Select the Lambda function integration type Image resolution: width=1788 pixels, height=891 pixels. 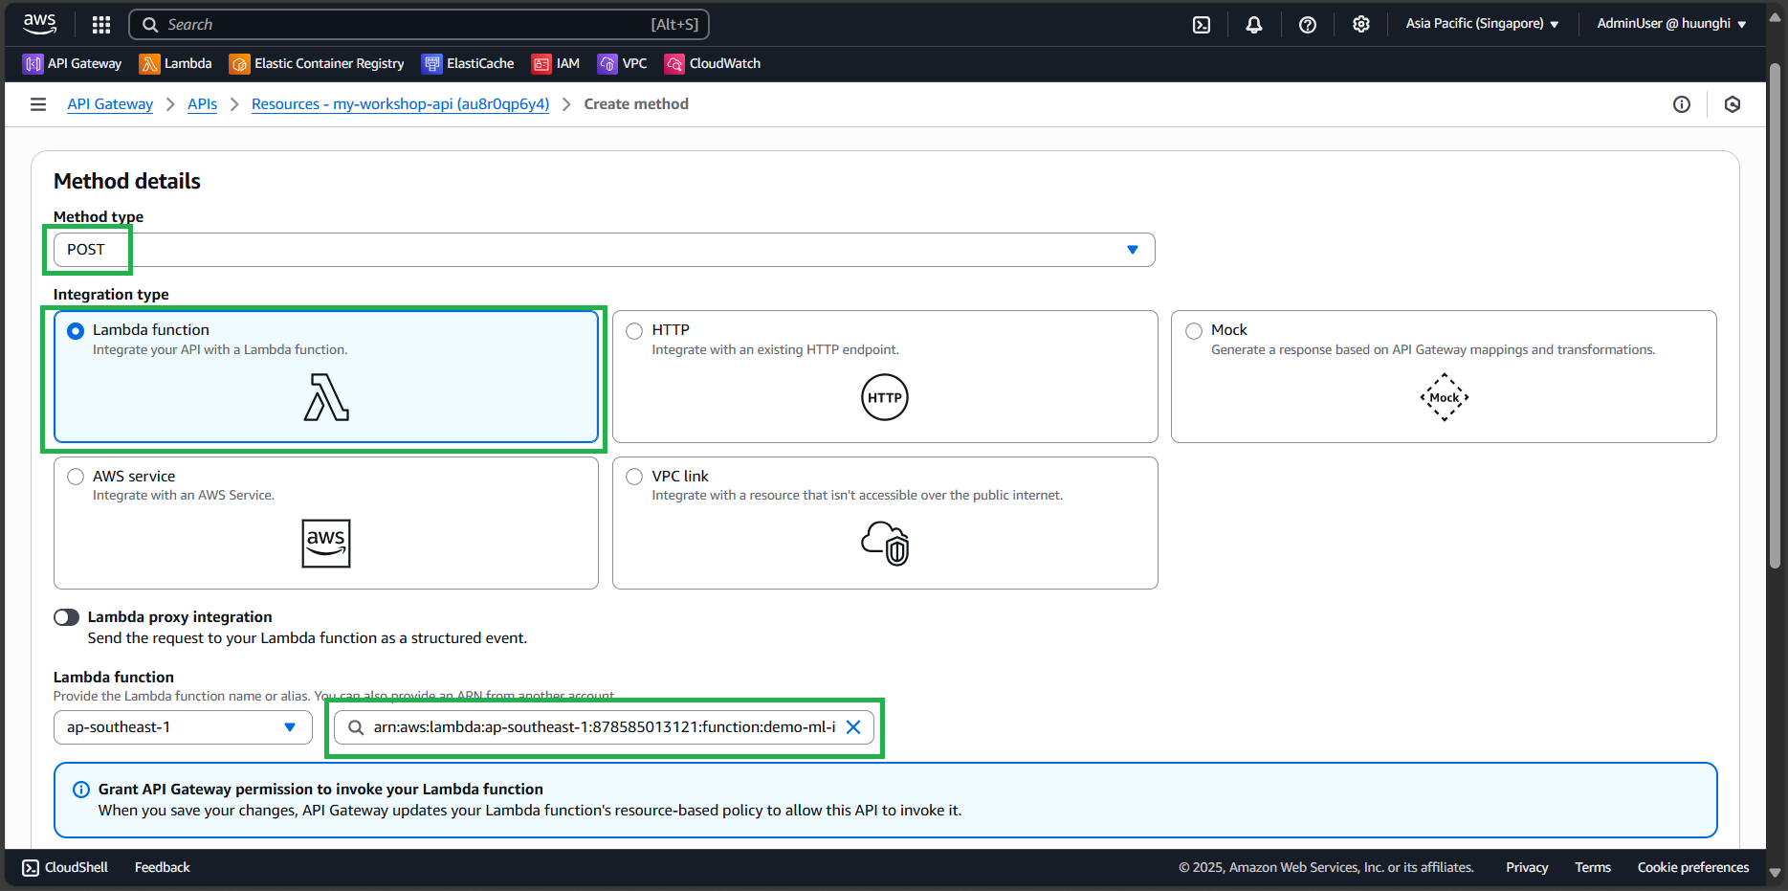(326, 376)
